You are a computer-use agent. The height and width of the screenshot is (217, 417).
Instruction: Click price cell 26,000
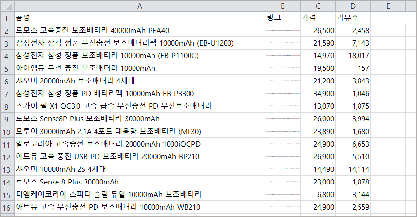coord(318,119)
